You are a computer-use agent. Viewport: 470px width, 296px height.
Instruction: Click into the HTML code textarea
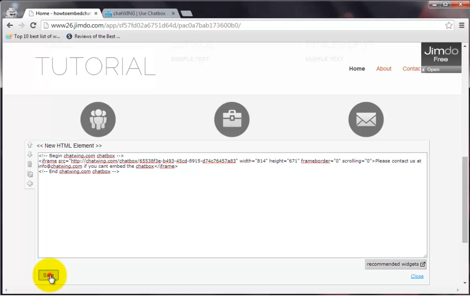click(x=232, y=205)
